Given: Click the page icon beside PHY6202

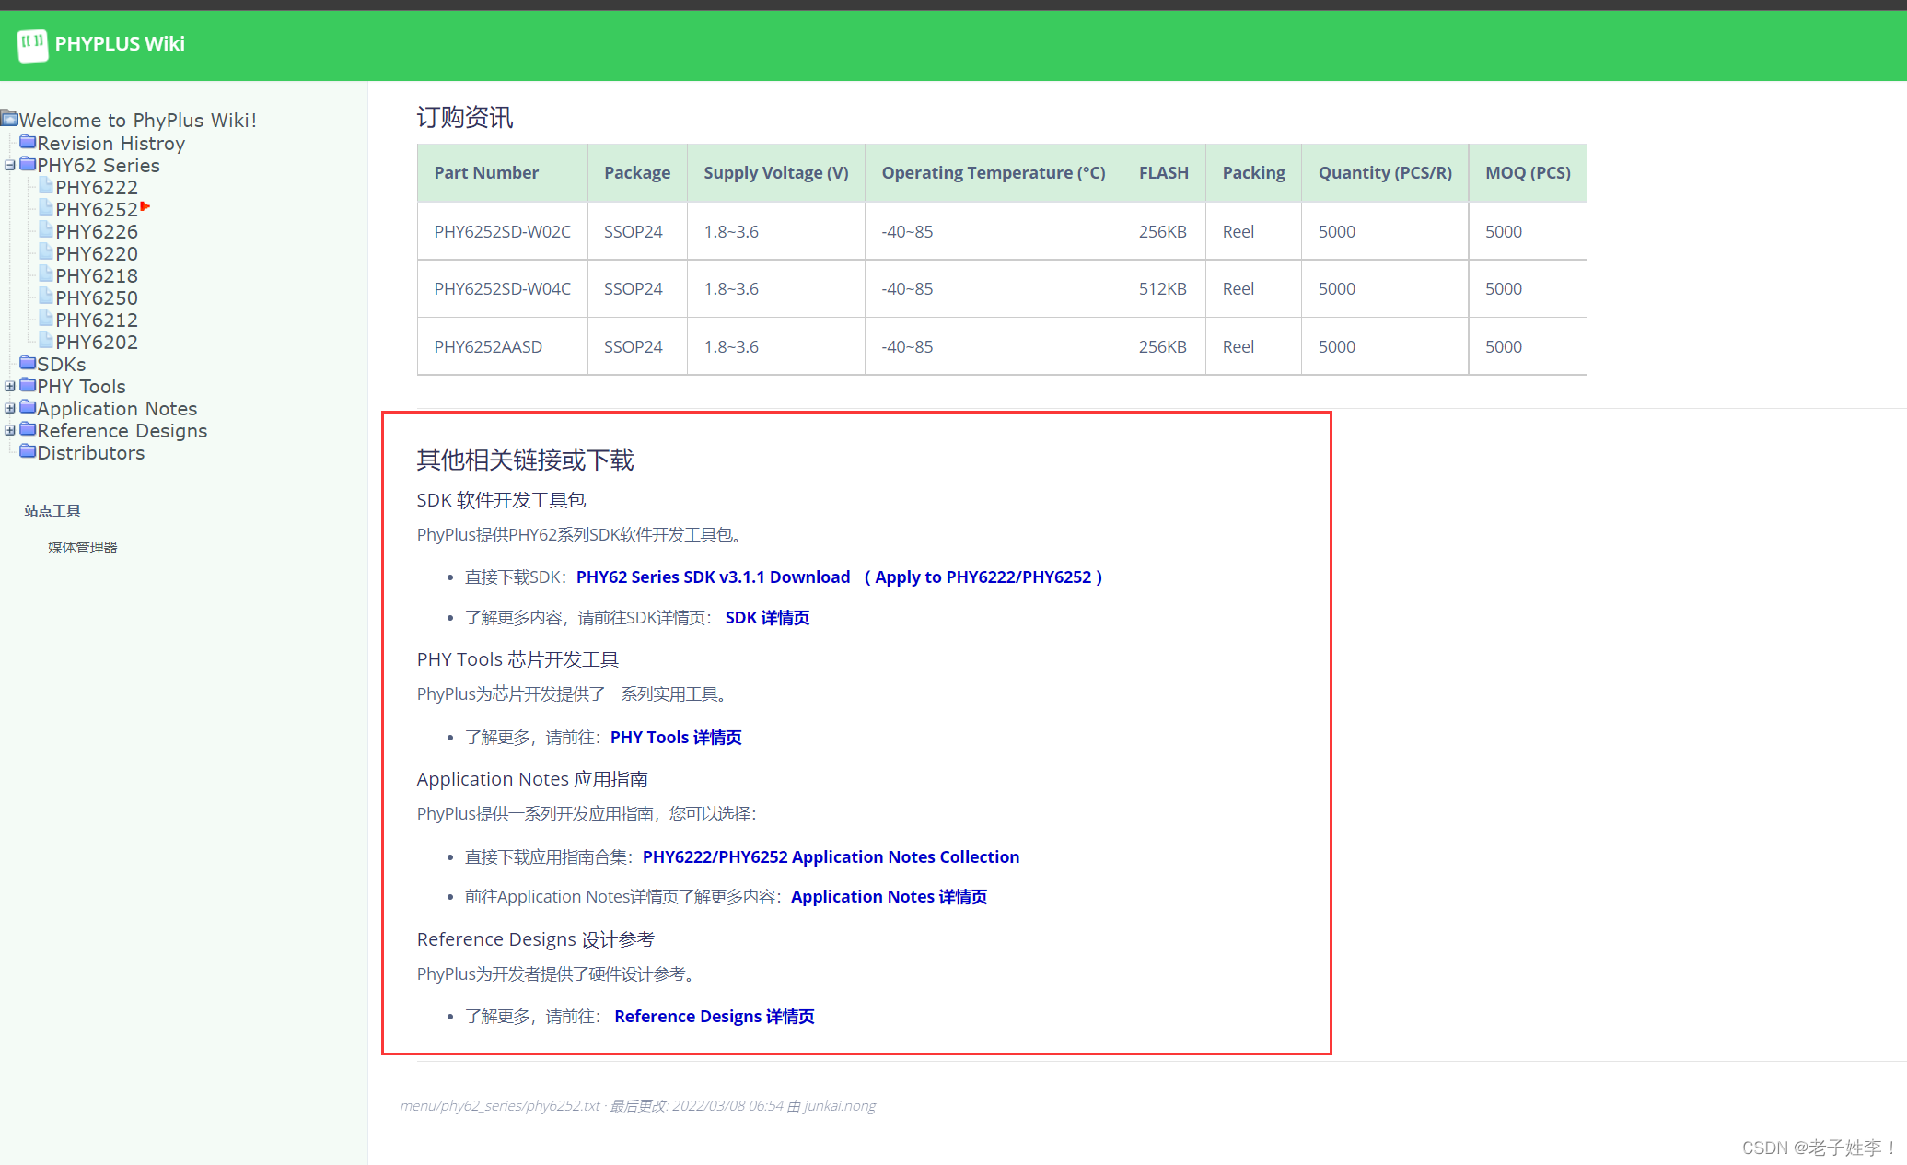Looking at the screenshot, I should (x=46, y=341).
